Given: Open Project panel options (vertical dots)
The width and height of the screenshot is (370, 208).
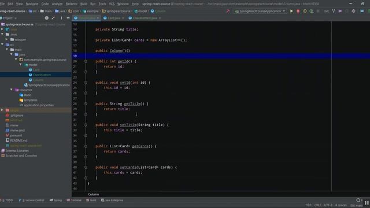Looking at the screenshot, I should click(61, 18).
